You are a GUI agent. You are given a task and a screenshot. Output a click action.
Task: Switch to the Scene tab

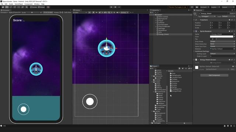(x=77, y=10)
